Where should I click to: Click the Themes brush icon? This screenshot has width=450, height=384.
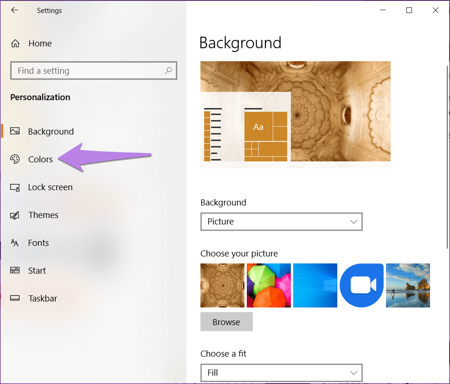[x=15, y=215]
